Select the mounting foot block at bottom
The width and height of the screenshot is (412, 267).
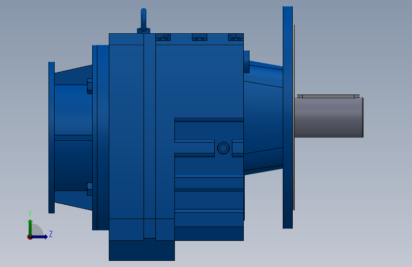[x=142, y=250]
